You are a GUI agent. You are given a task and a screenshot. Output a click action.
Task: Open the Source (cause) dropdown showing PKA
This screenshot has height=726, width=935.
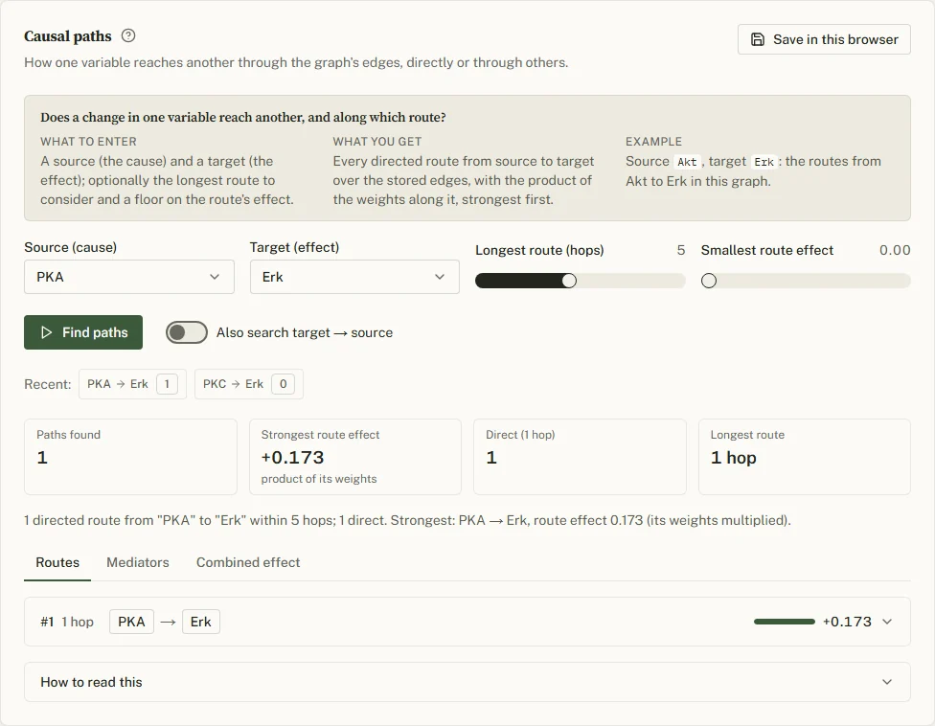pyautogui.click(x=128, y=277)
